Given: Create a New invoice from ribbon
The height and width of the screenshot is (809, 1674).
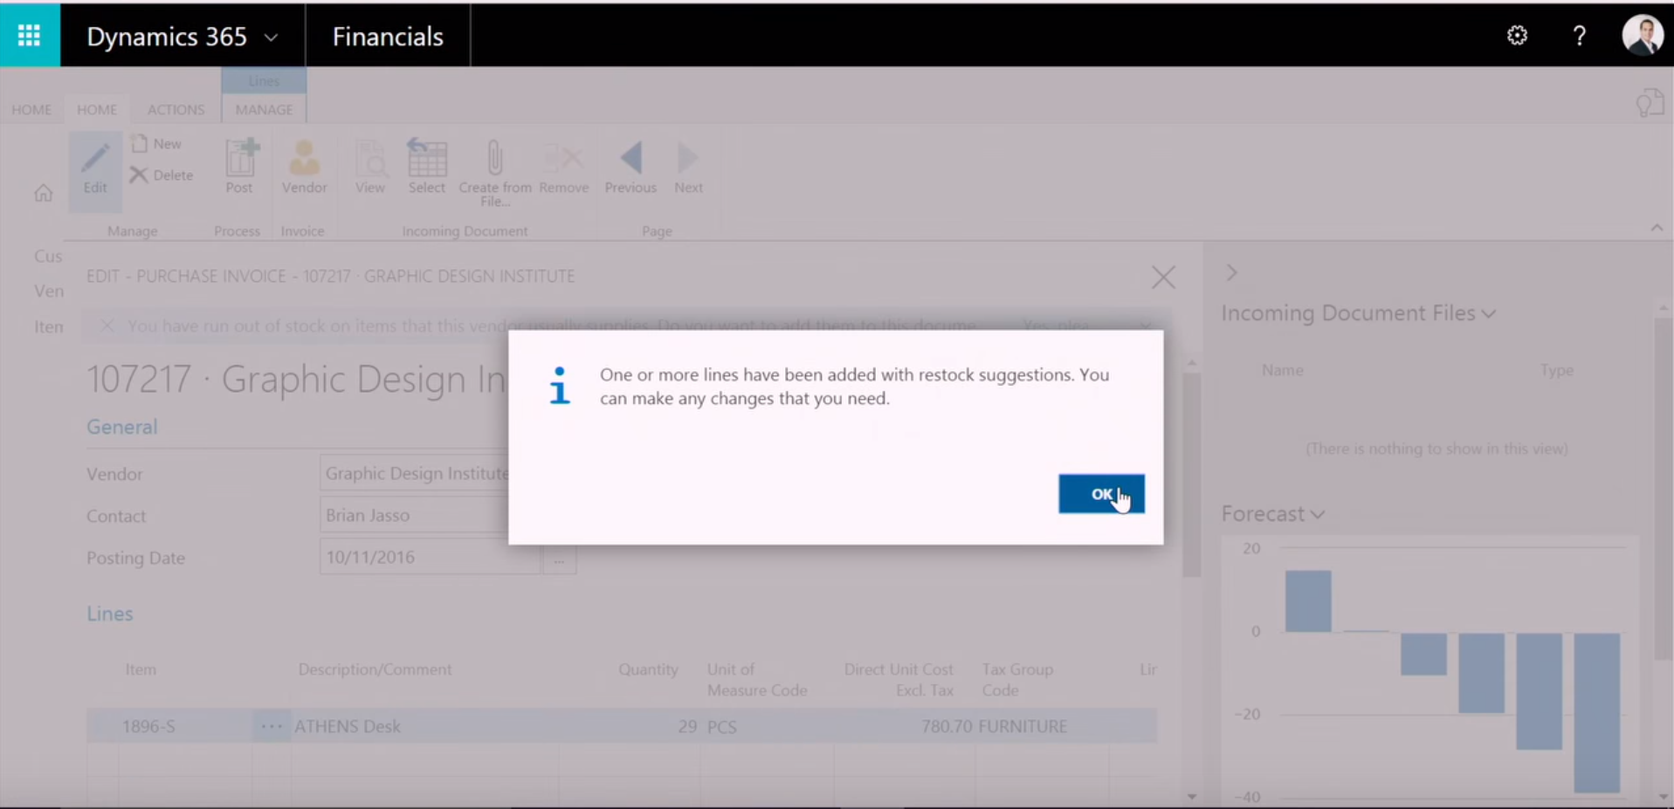Looking at the screenshot, I should pos(157,144).
